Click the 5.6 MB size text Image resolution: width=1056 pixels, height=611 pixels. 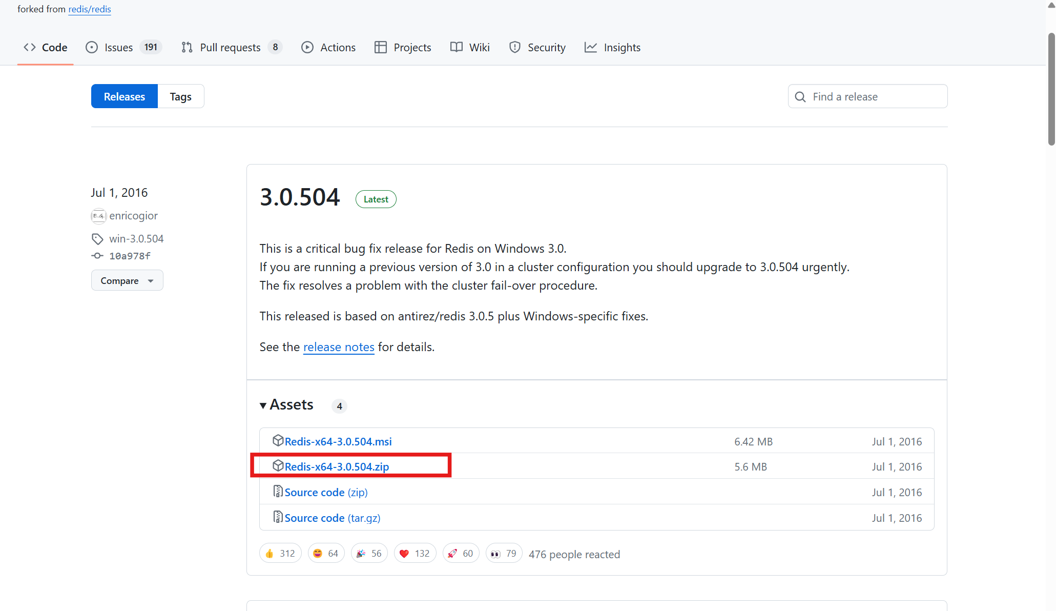pyautogui.click(x=751, y=467)
